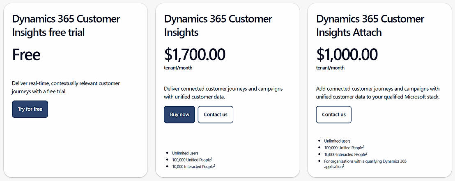
Task: Click the Dynamics 365 Customer Insights Attach heading
Action: pyautogui.click(x=370, y=25)
